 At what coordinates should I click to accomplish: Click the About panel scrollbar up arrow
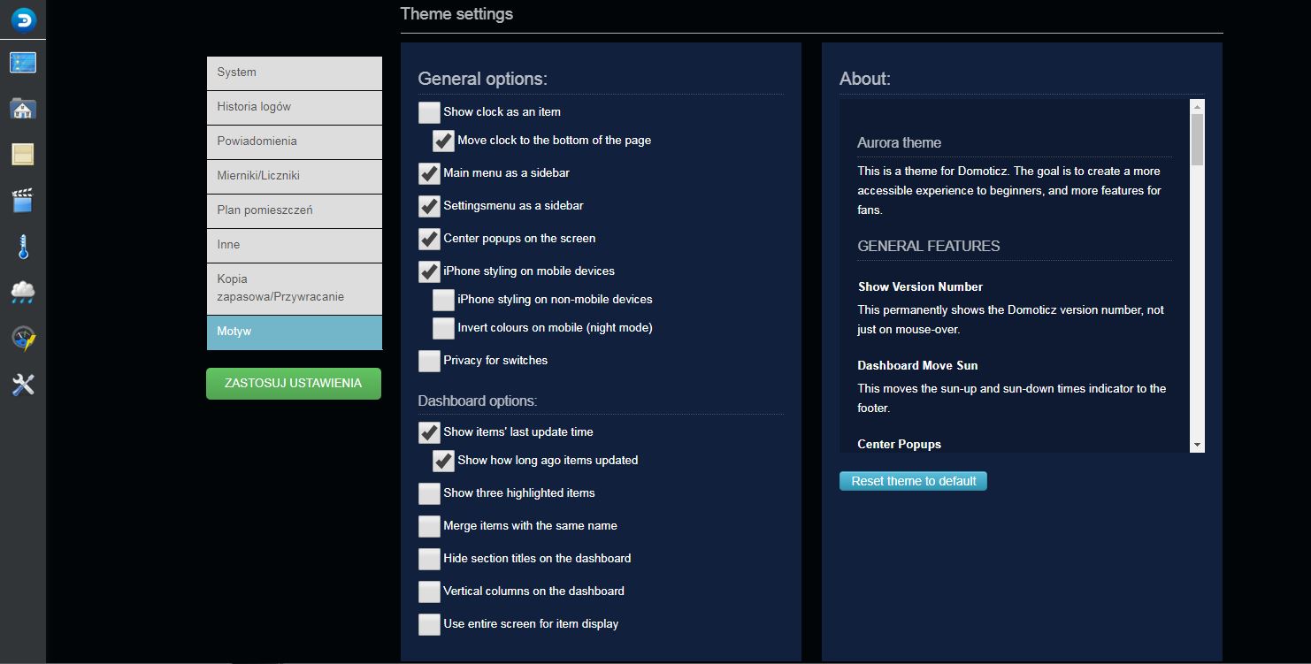1197,106
